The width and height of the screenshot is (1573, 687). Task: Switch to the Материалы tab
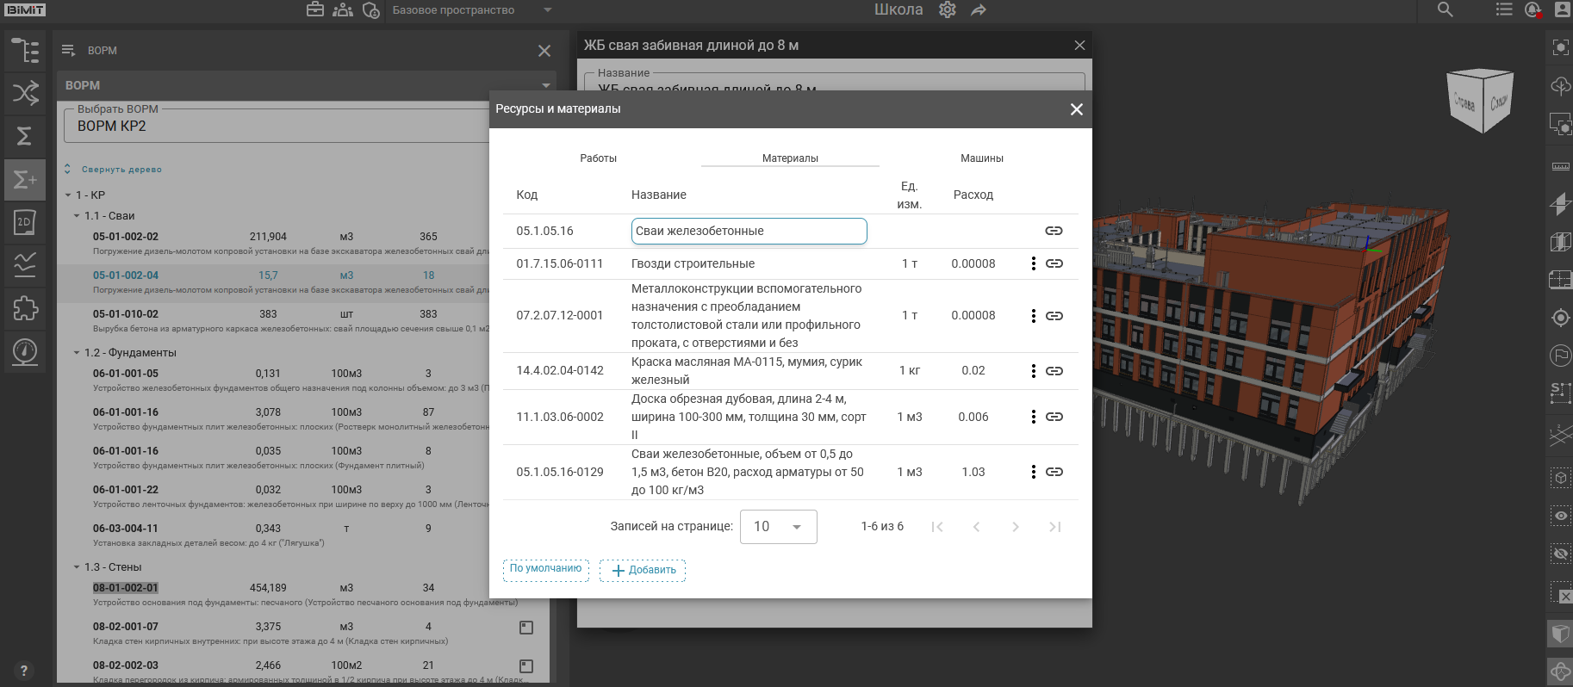coord(790,158)
